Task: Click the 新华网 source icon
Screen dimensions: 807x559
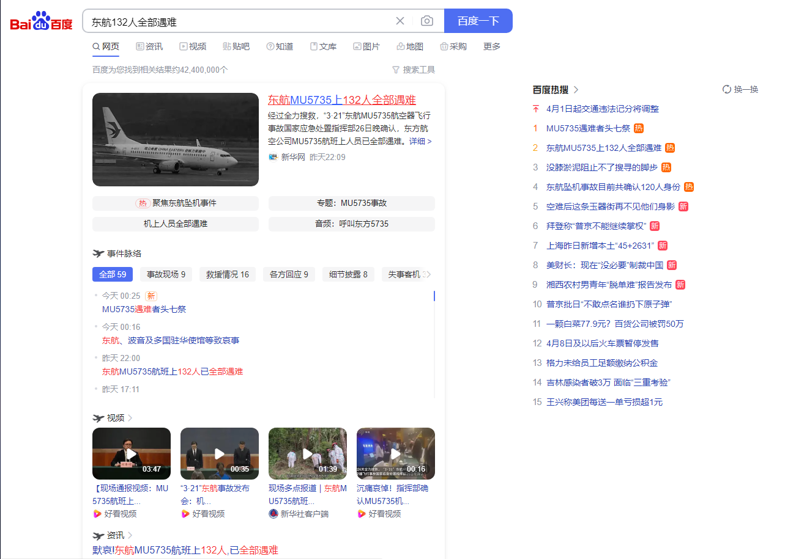Action: [x=273, y=157]
